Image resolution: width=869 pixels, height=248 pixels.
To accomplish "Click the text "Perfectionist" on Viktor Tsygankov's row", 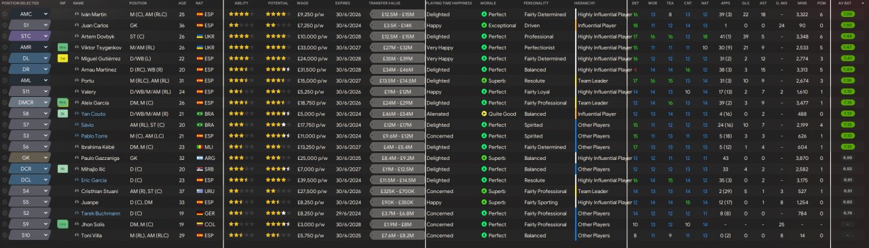I will [540, 47].
